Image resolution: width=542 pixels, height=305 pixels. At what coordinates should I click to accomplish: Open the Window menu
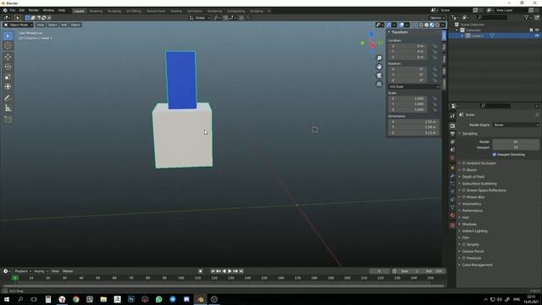pyautogui.click(x=48, y=10)
